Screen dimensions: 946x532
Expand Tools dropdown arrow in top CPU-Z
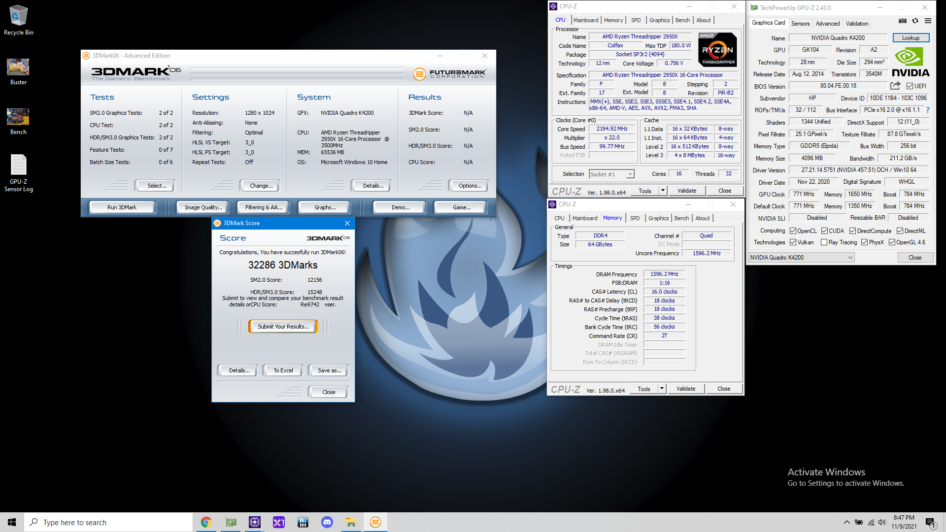tap(663, 191)
